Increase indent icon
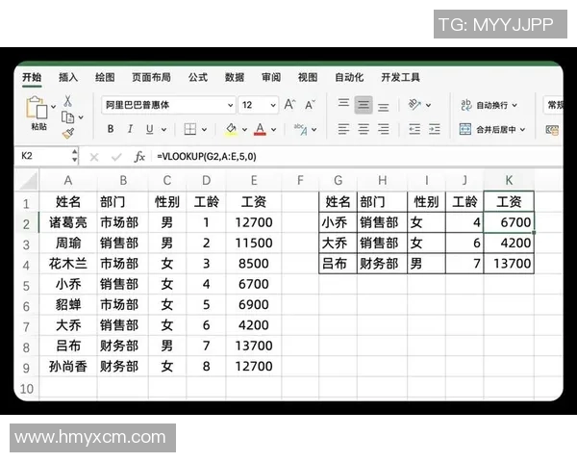Viewport: 577px width, 462px height. coord(435,129)
